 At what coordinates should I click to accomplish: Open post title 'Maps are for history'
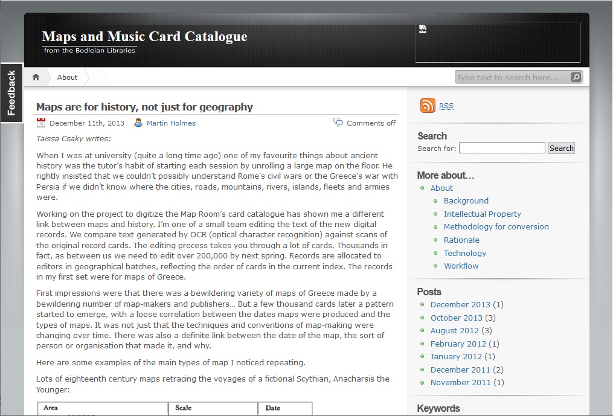[145, 107]
